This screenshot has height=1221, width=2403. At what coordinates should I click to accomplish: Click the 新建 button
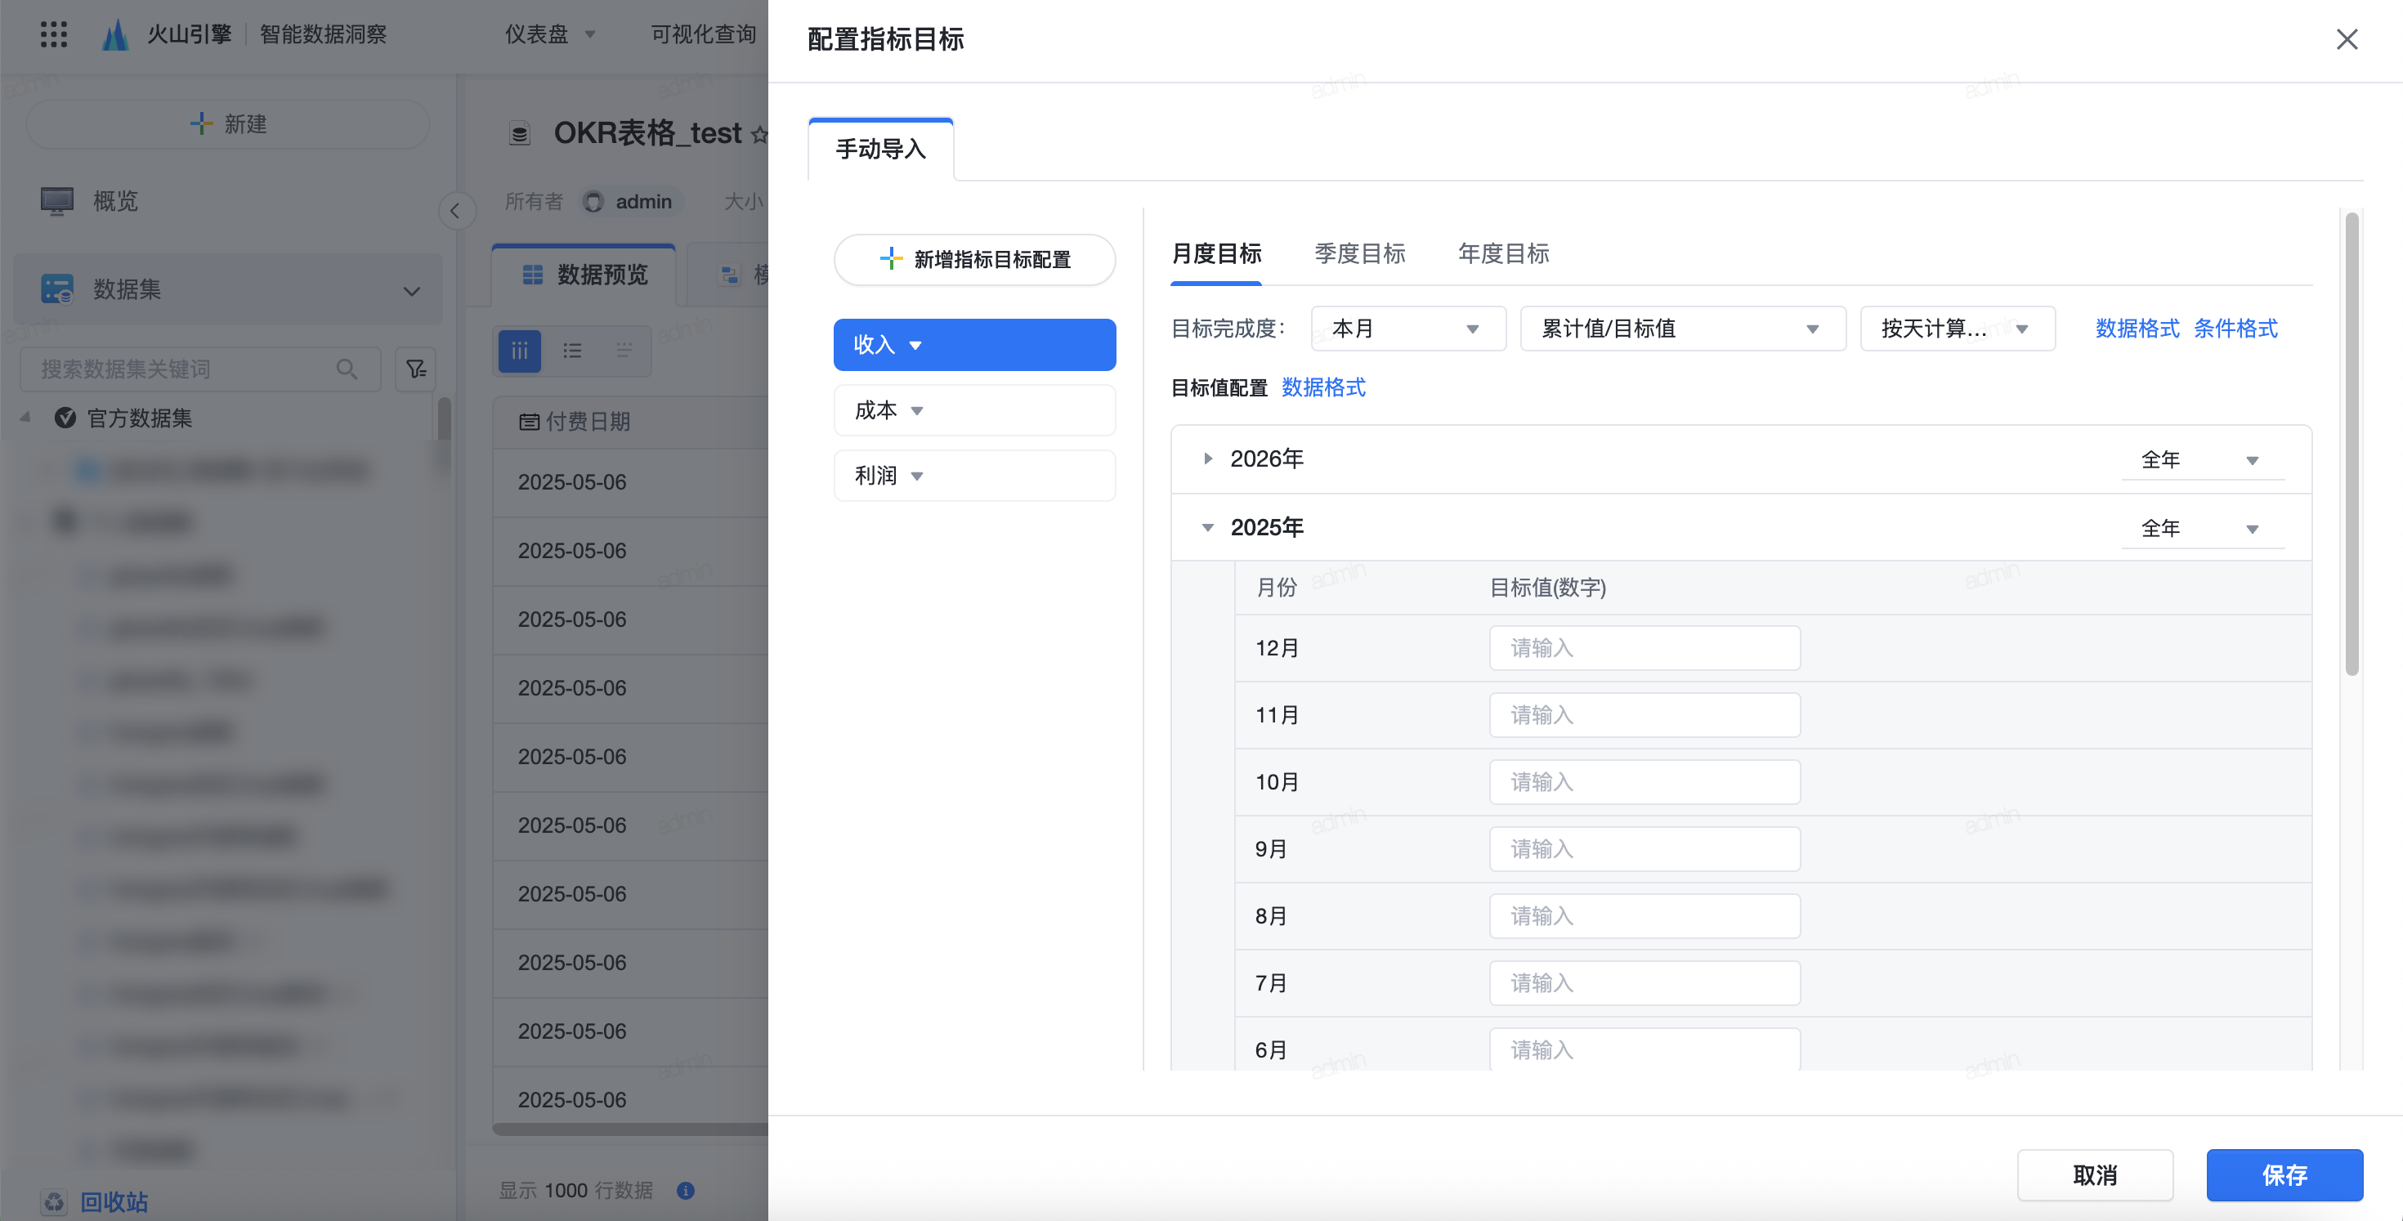pos(227,124)
